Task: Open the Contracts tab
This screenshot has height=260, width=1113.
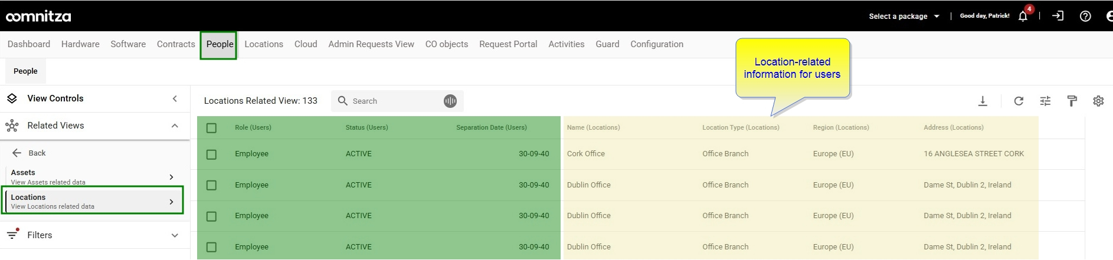Action: point(176,44)
